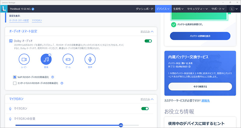Toggle the Dolby オーディオ switch off
Viewport: 241px width, 128px height.
[148, 41]
